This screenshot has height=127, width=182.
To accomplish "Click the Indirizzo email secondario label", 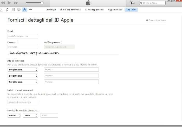I will tap(21, 90).
